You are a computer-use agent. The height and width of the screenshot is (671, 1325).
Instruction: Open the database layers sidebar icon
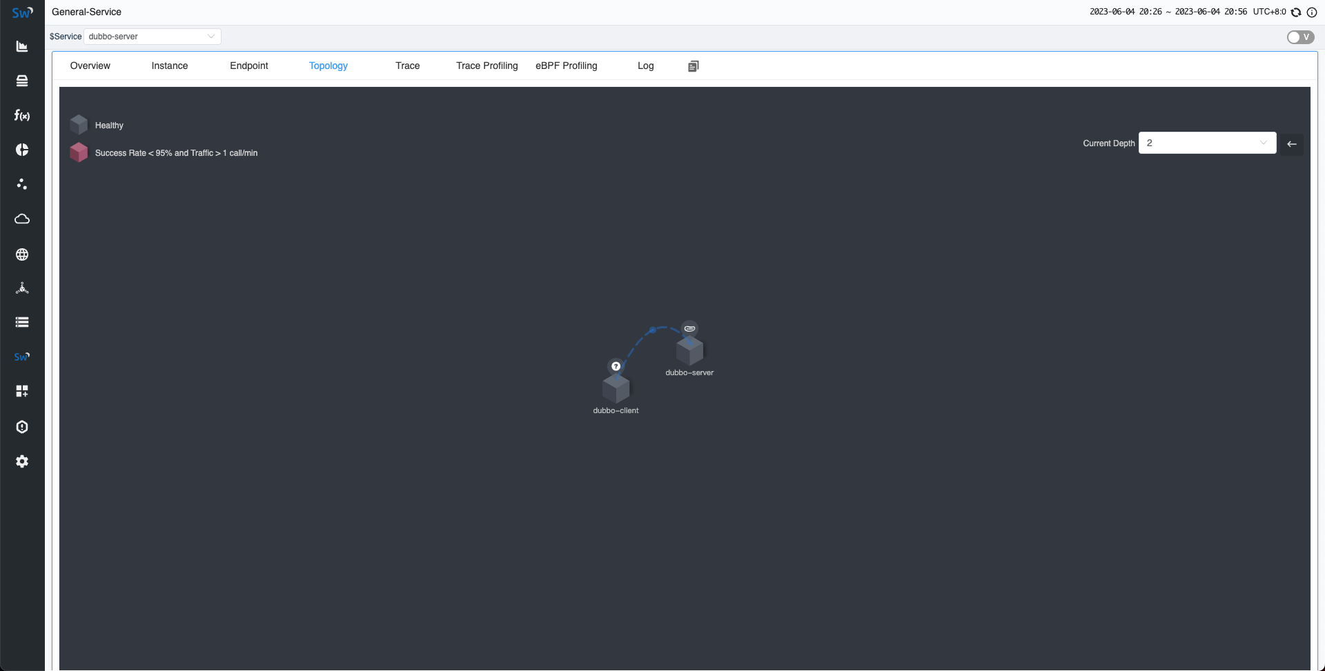point(22,81)
